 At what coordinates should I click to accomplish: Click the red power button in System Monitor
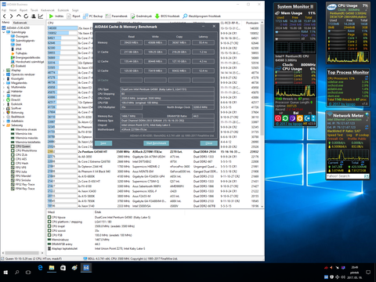[278, 118]
